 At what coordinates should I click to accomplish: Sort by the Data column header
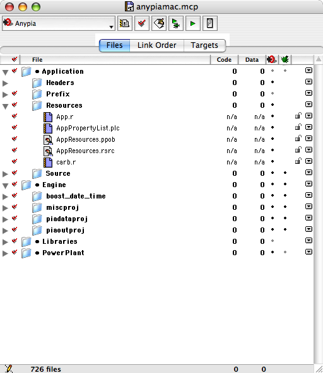[252, 59]
